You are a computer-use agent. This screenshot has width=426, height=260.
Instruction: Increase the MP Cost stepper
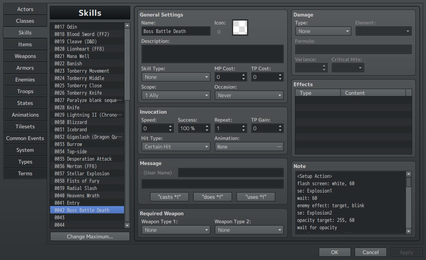[243, 75]
